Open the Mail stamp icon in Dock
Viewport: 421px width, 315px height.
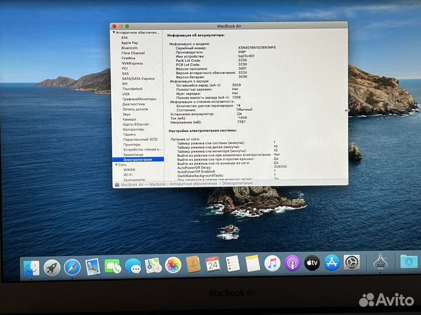[92, 267]
